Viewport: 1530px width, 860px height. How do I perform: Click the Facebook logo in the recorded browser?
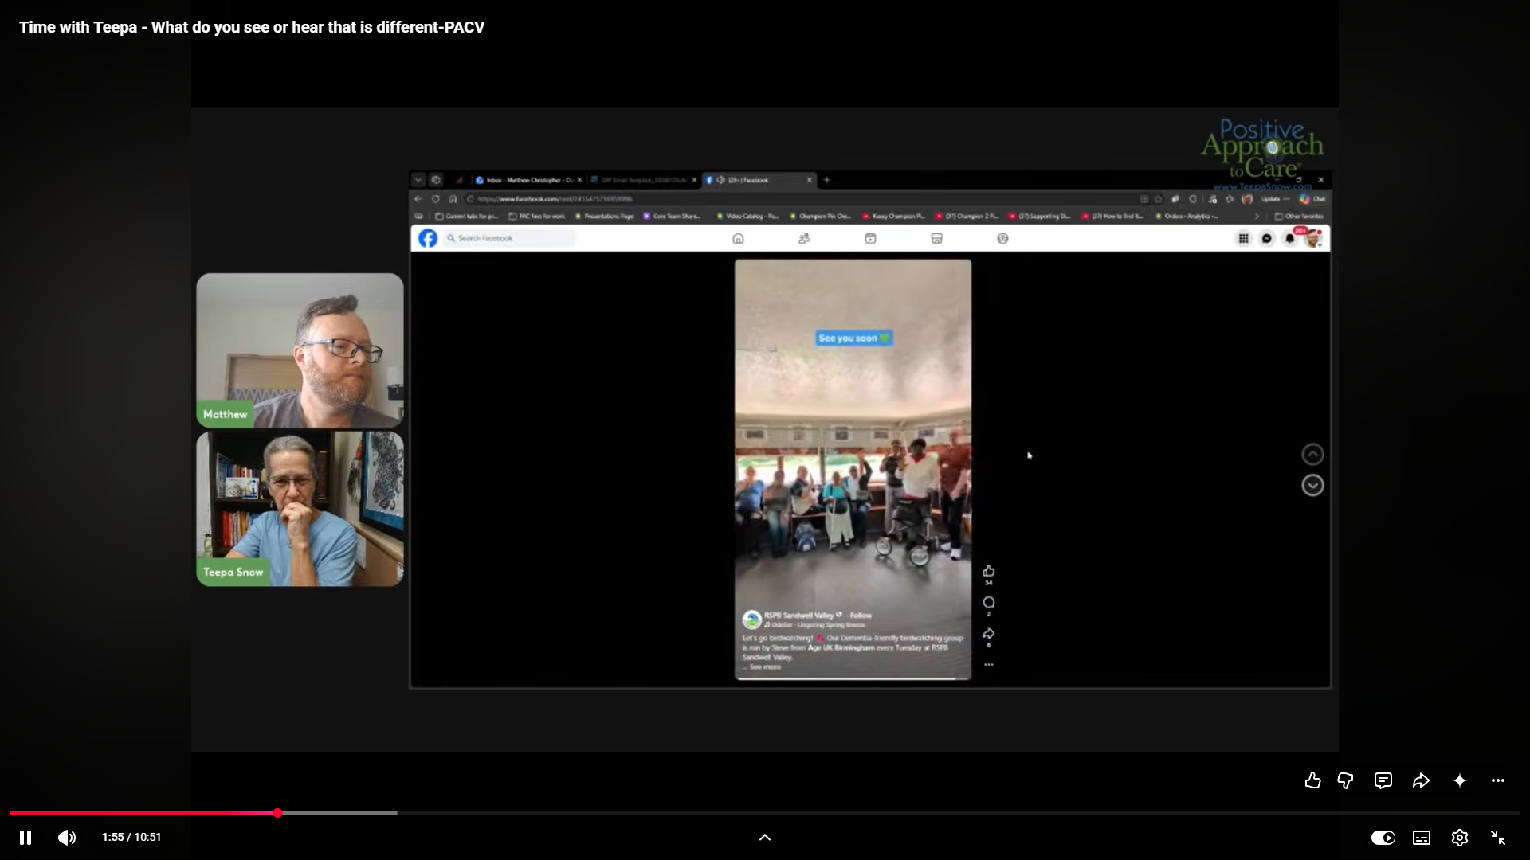tap(428, 238)
